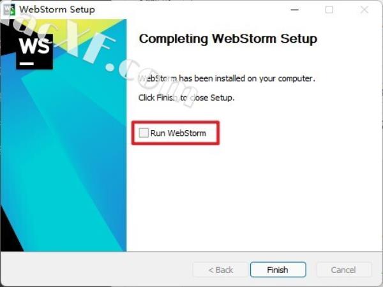
Task: Close the WebStorm Setup window
Action: coord(364,10)
